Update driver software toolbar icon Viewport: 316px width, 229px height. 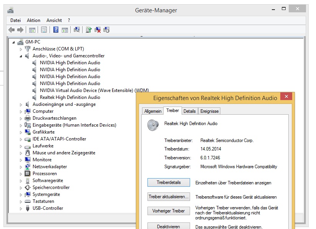(88, 30)
